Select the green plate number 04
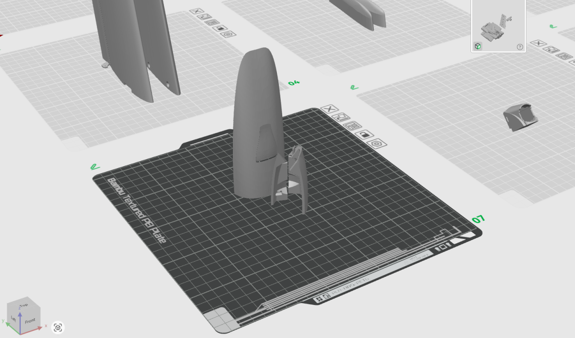Viewport: 575px width, 338px height. pos(294,83)
